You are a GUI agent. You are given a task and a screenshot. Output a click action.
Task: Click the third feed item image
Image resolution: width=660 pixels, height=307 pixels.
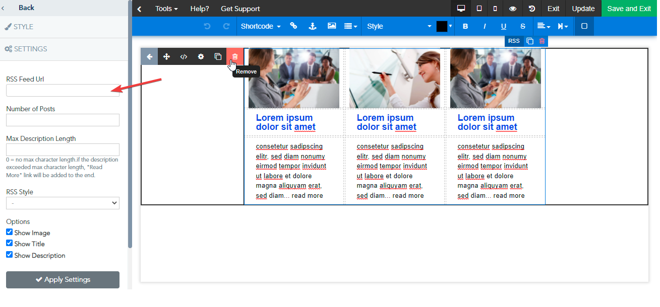(x=496, y=78)
